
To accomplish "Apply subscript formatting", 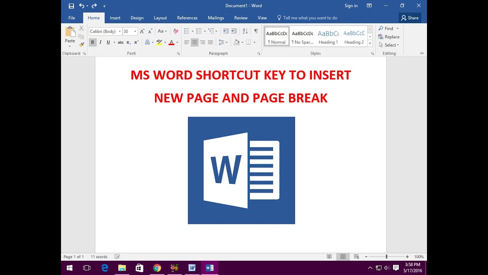I will coord(128,42).
